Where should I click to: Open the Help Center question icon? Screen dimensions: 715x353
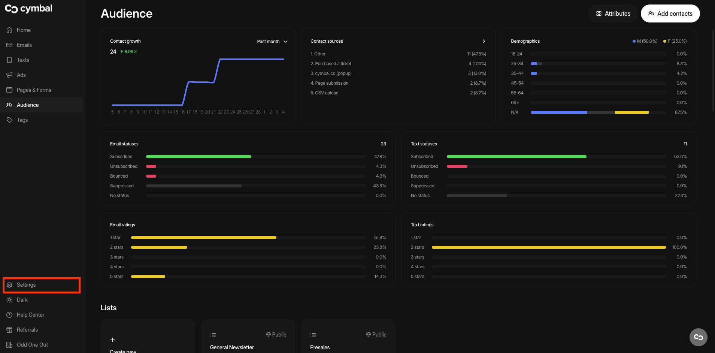click(x=10, y=315)
